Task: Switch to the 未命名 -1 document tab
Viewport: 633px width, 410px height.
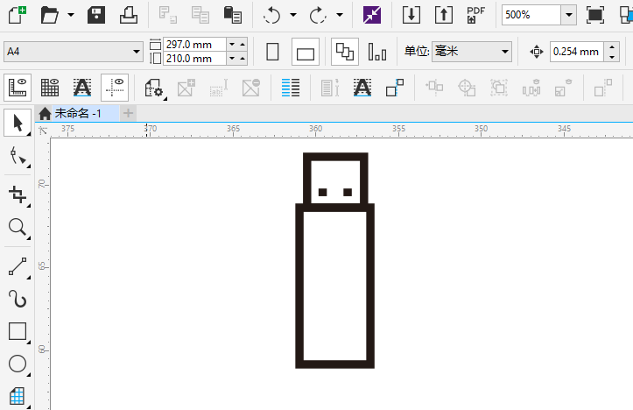Action: pos(77,113)
